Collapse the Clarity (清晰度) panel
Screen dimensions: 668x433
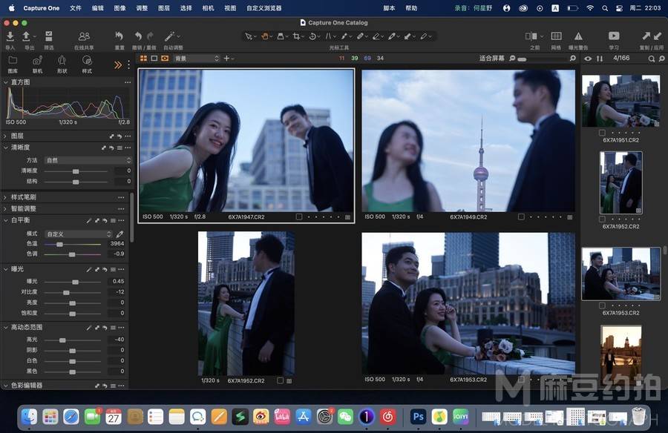[x=5, y=148]
